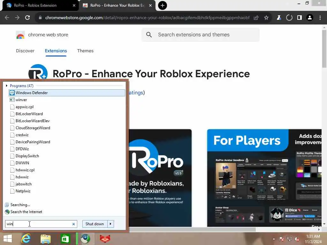Select Netplwiz result
Image resolution: width=327 pixels, height=245 pixels.
67,191
